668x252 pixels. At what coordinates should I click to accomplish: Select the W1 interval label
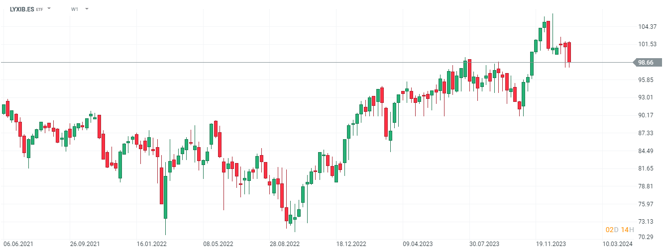75,9
